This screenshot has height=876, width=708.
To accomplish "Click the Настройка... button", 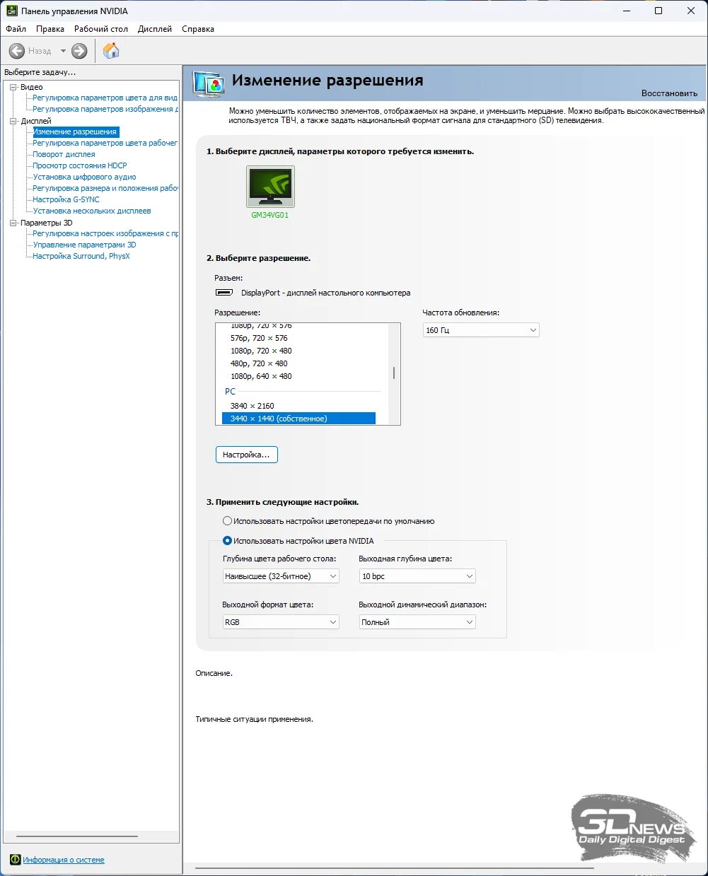I will coord(246,455).
